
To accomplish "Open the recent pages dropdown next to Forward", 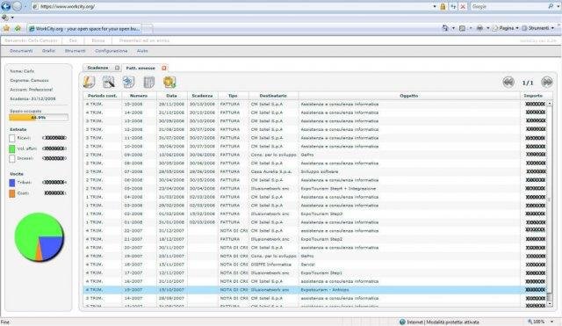I will (x=25, y=6).
